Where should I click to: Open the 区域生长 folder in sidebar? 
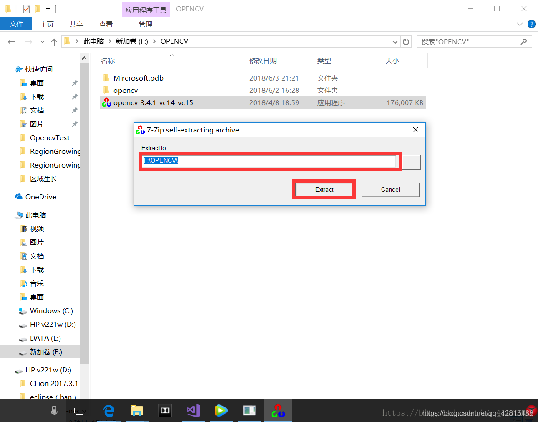pyautogui.click(x=44, y=179)
